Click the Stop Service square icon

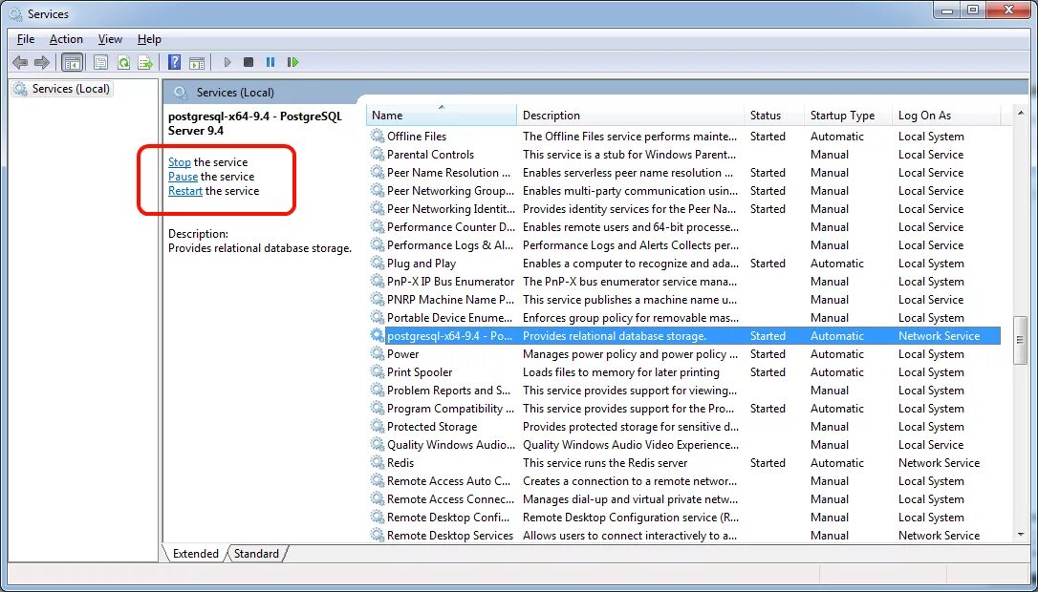coord(249,62)
